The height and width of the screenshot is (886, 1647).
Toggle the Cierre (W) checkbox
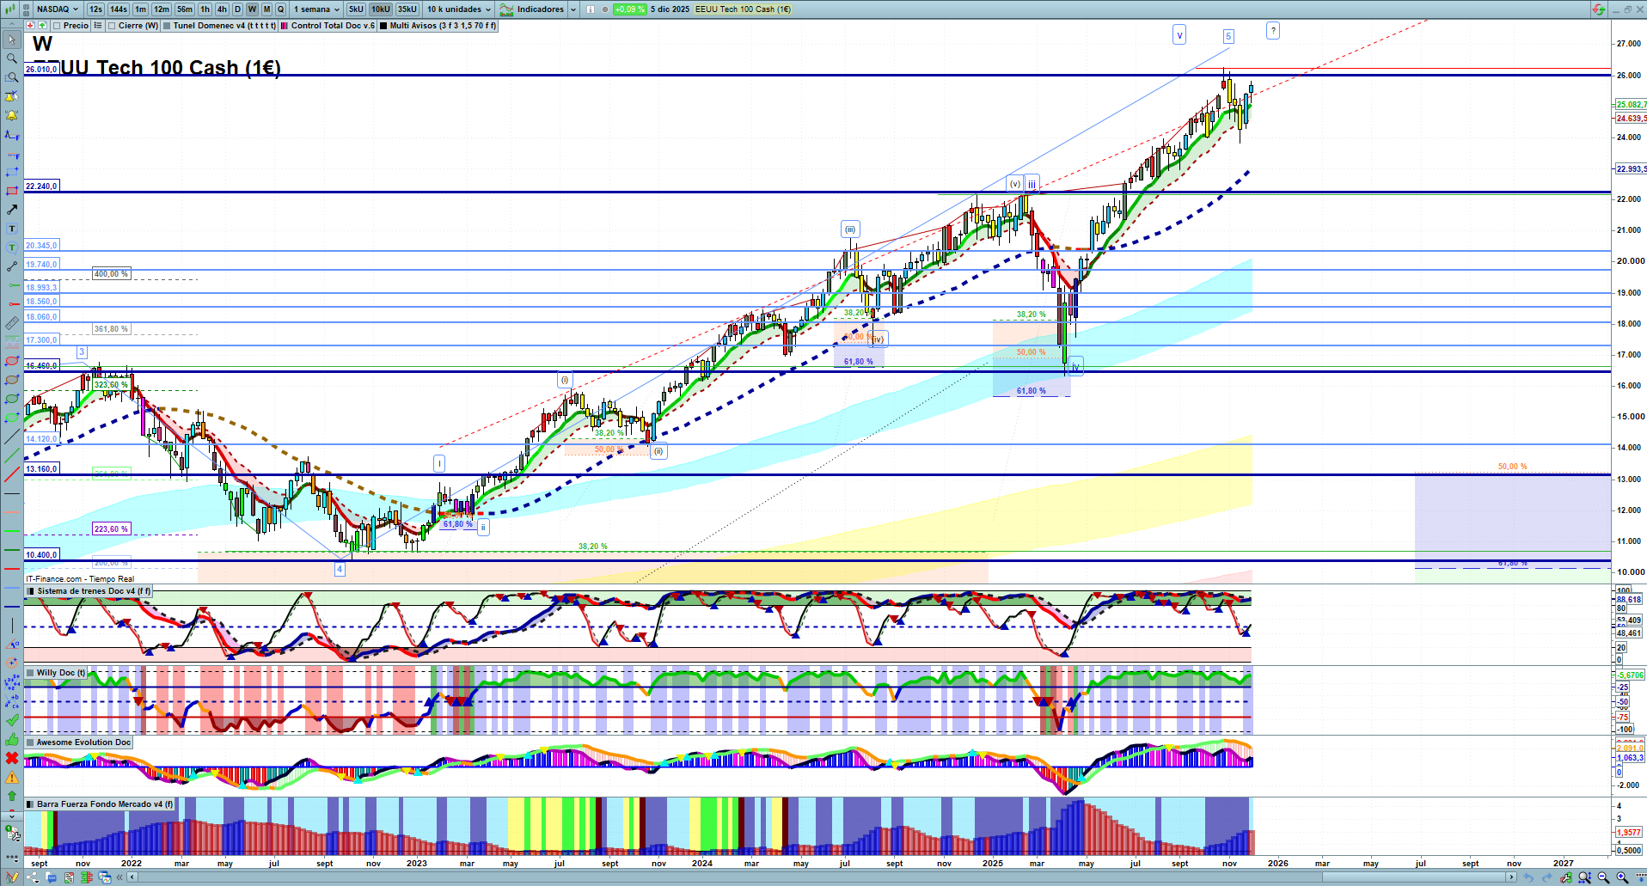tap(112, 26)
